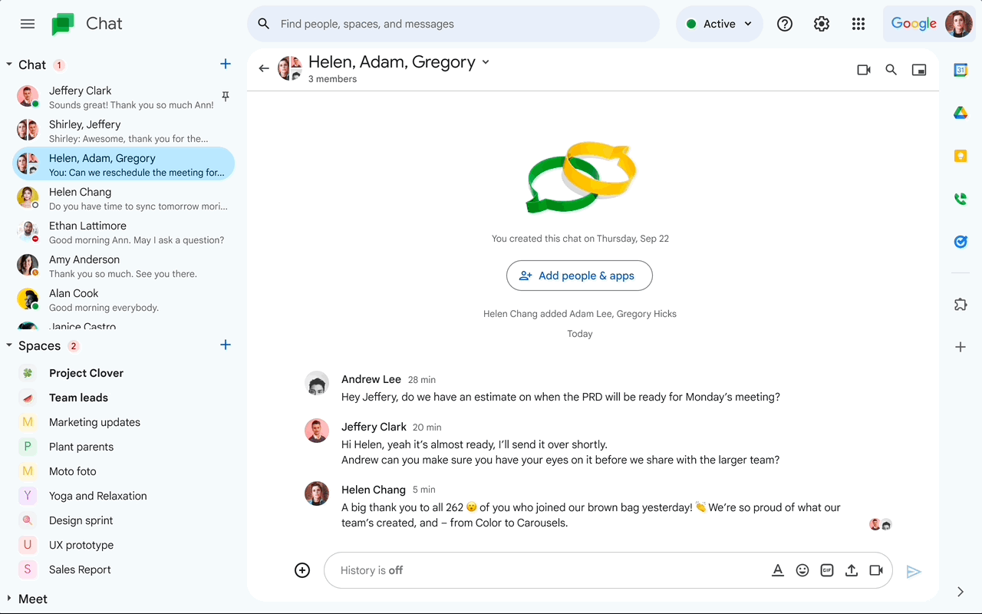This screenshot has width=982, height=614.
Task: Click the Add people & apps button
Action: [579, 276]
